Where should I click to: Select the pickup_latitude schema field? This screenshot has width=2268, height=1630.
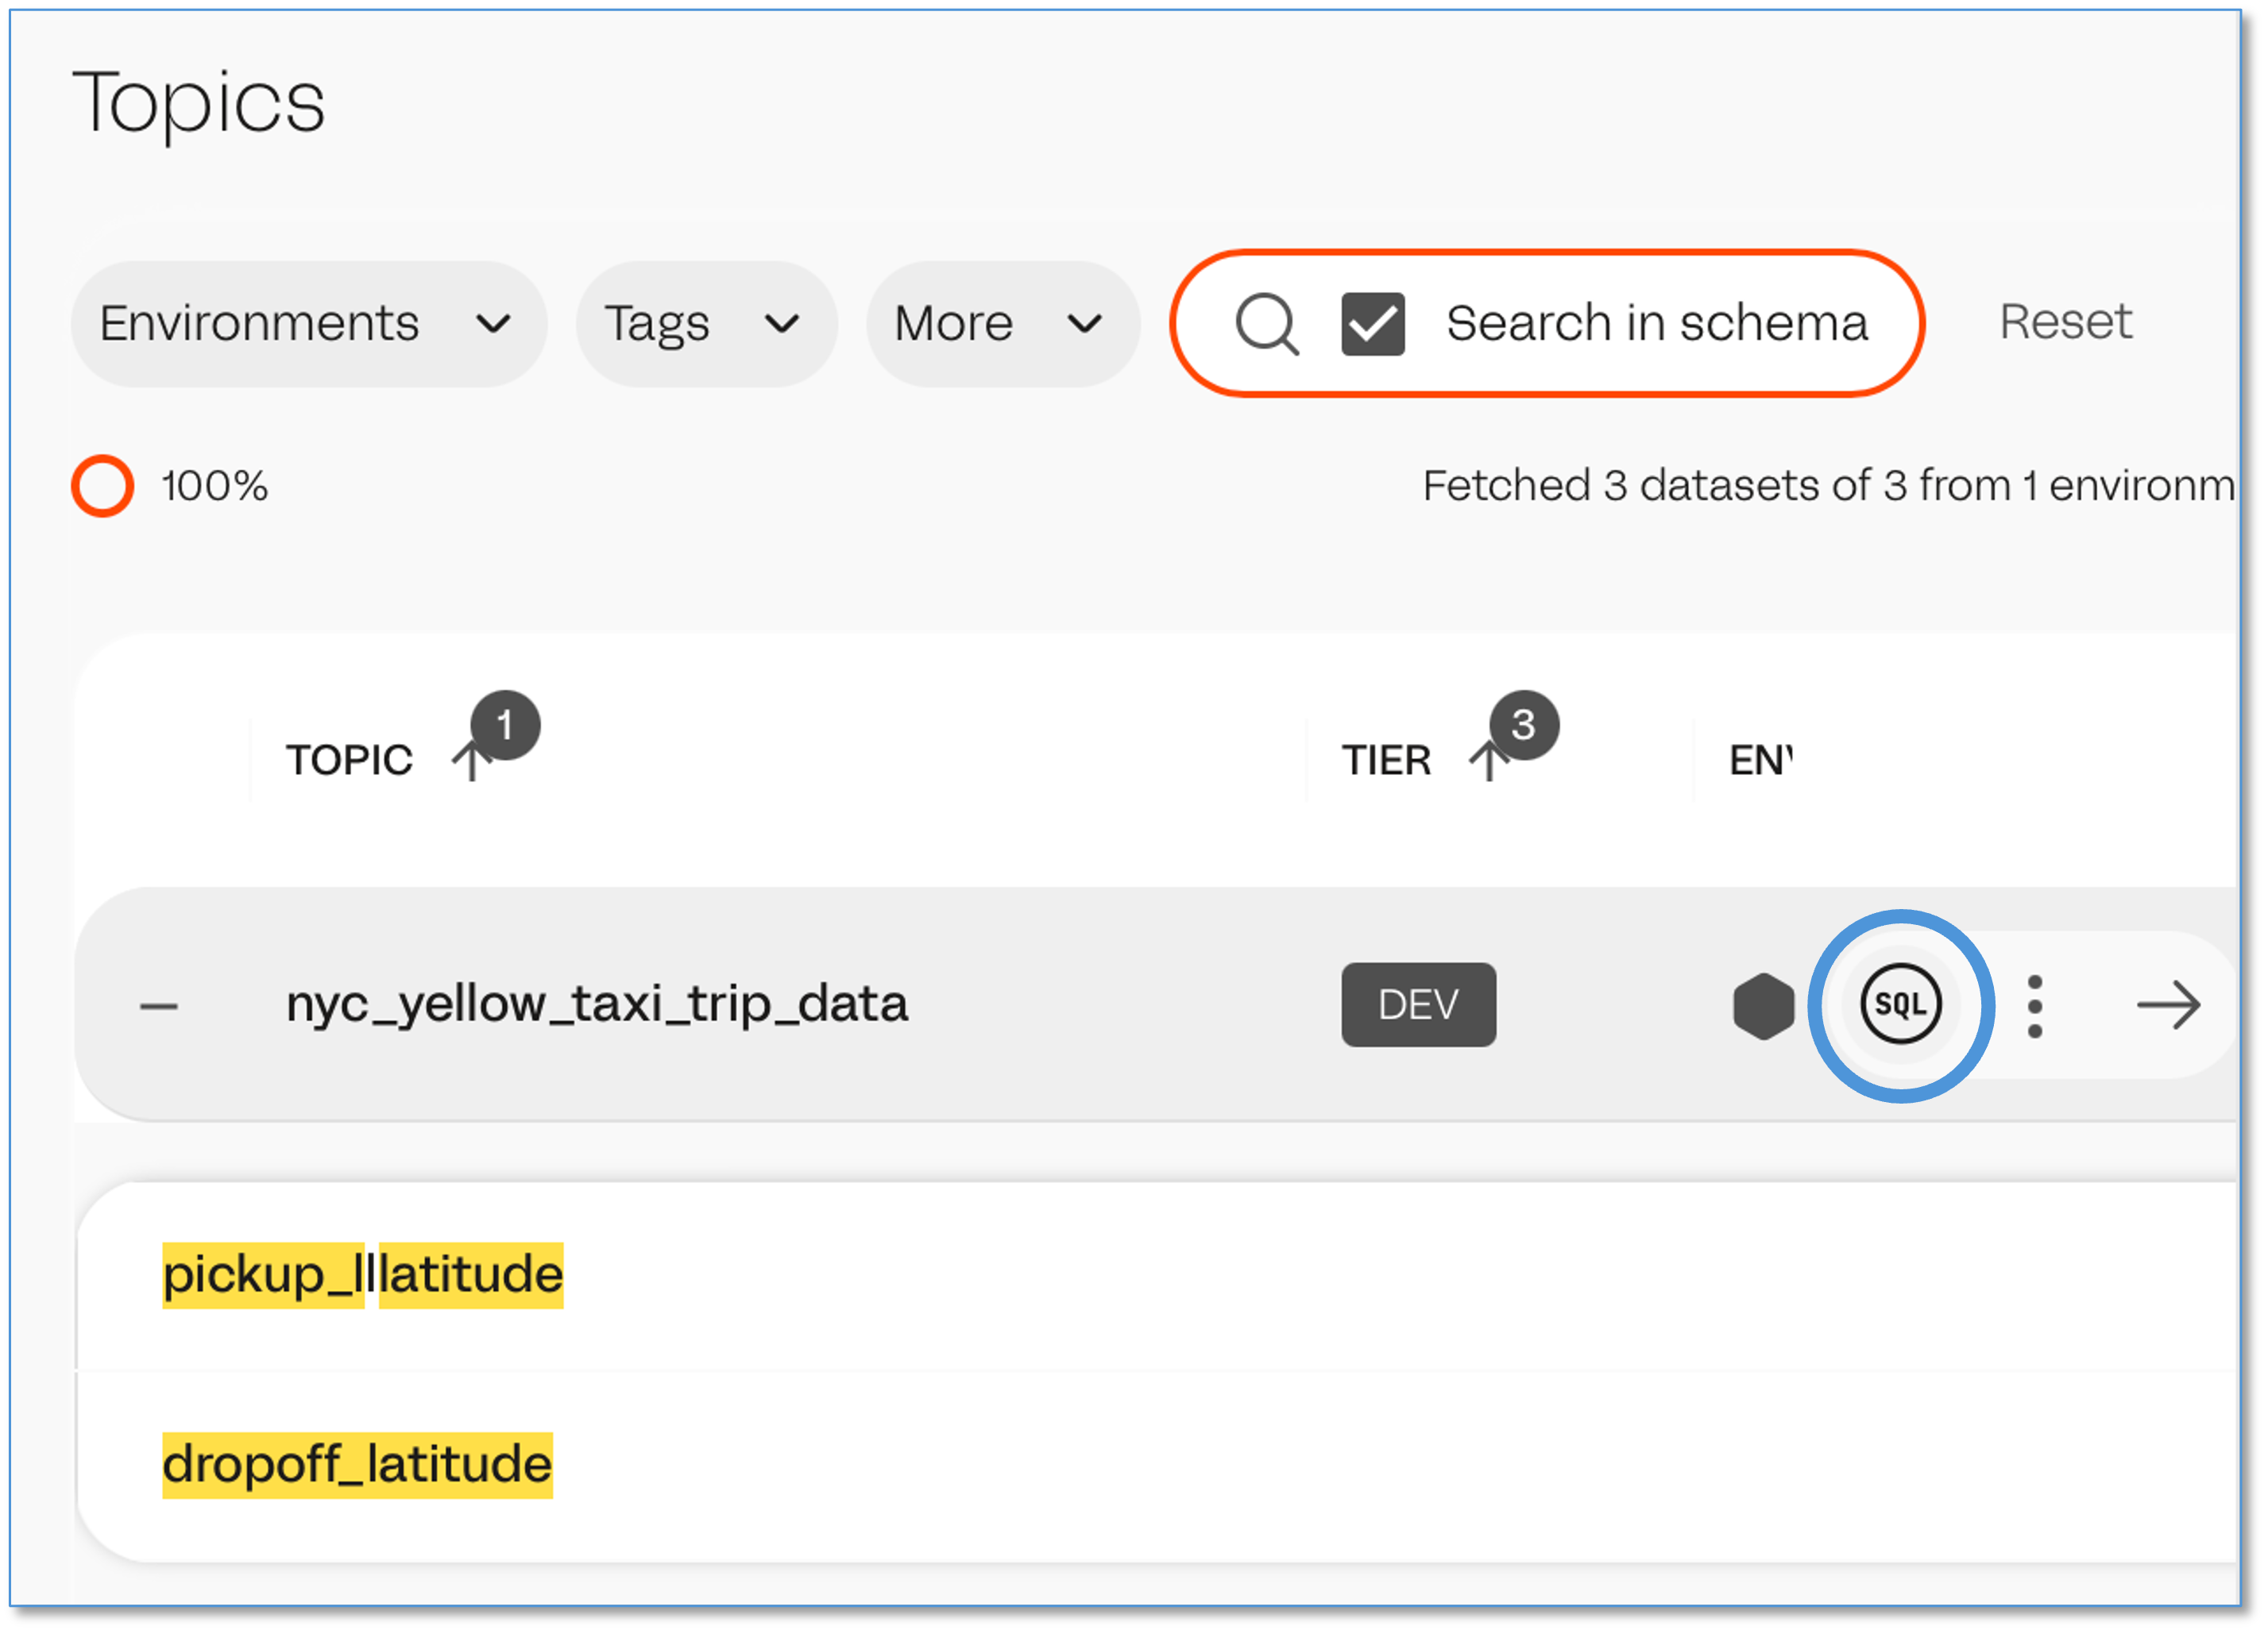[363, 1275]
